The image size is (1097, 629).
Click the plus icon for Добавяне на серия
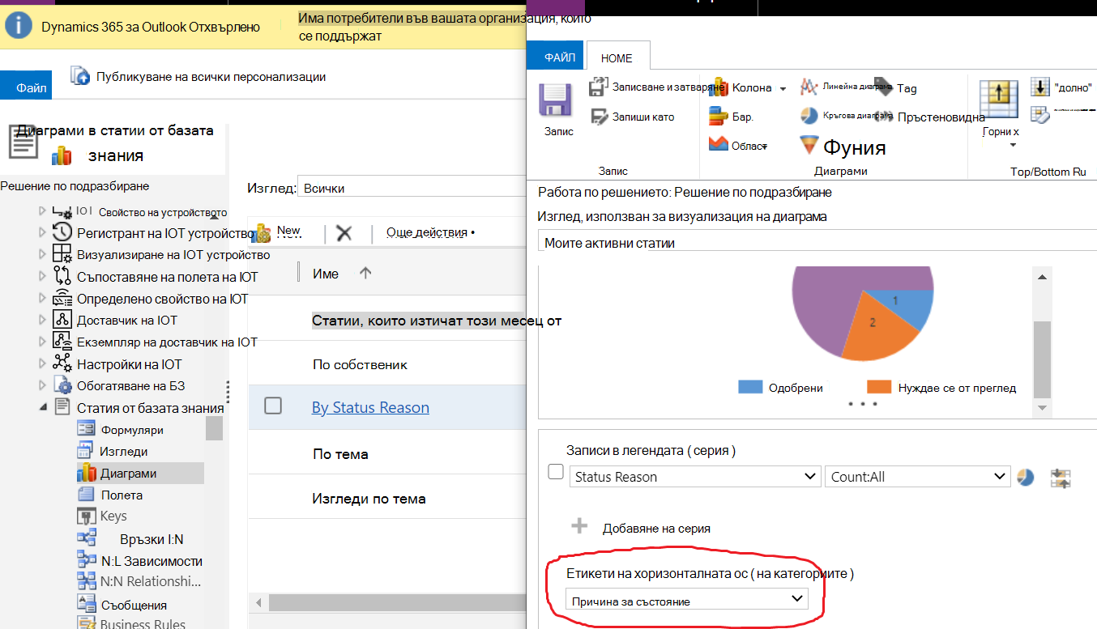[x=579, y=527]
